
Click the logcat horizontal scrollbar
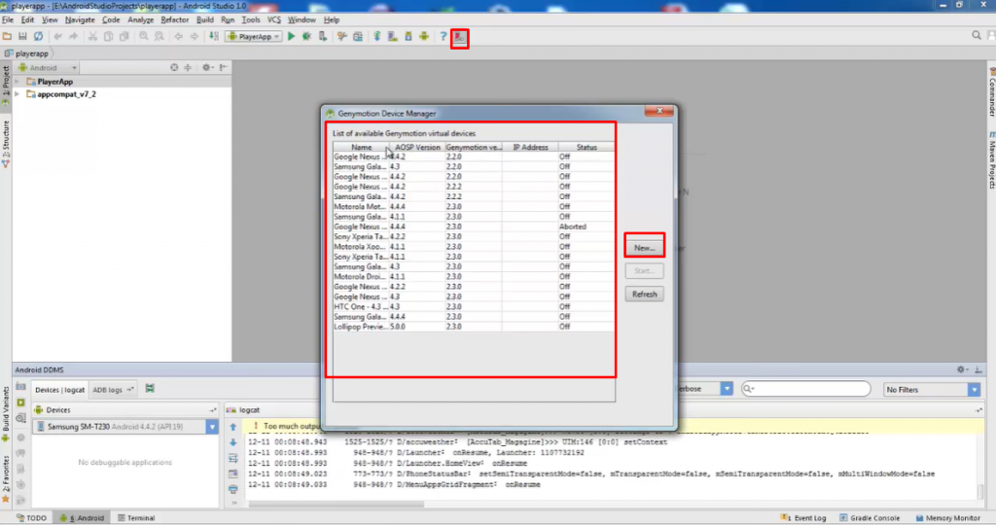tap(336, 504)
